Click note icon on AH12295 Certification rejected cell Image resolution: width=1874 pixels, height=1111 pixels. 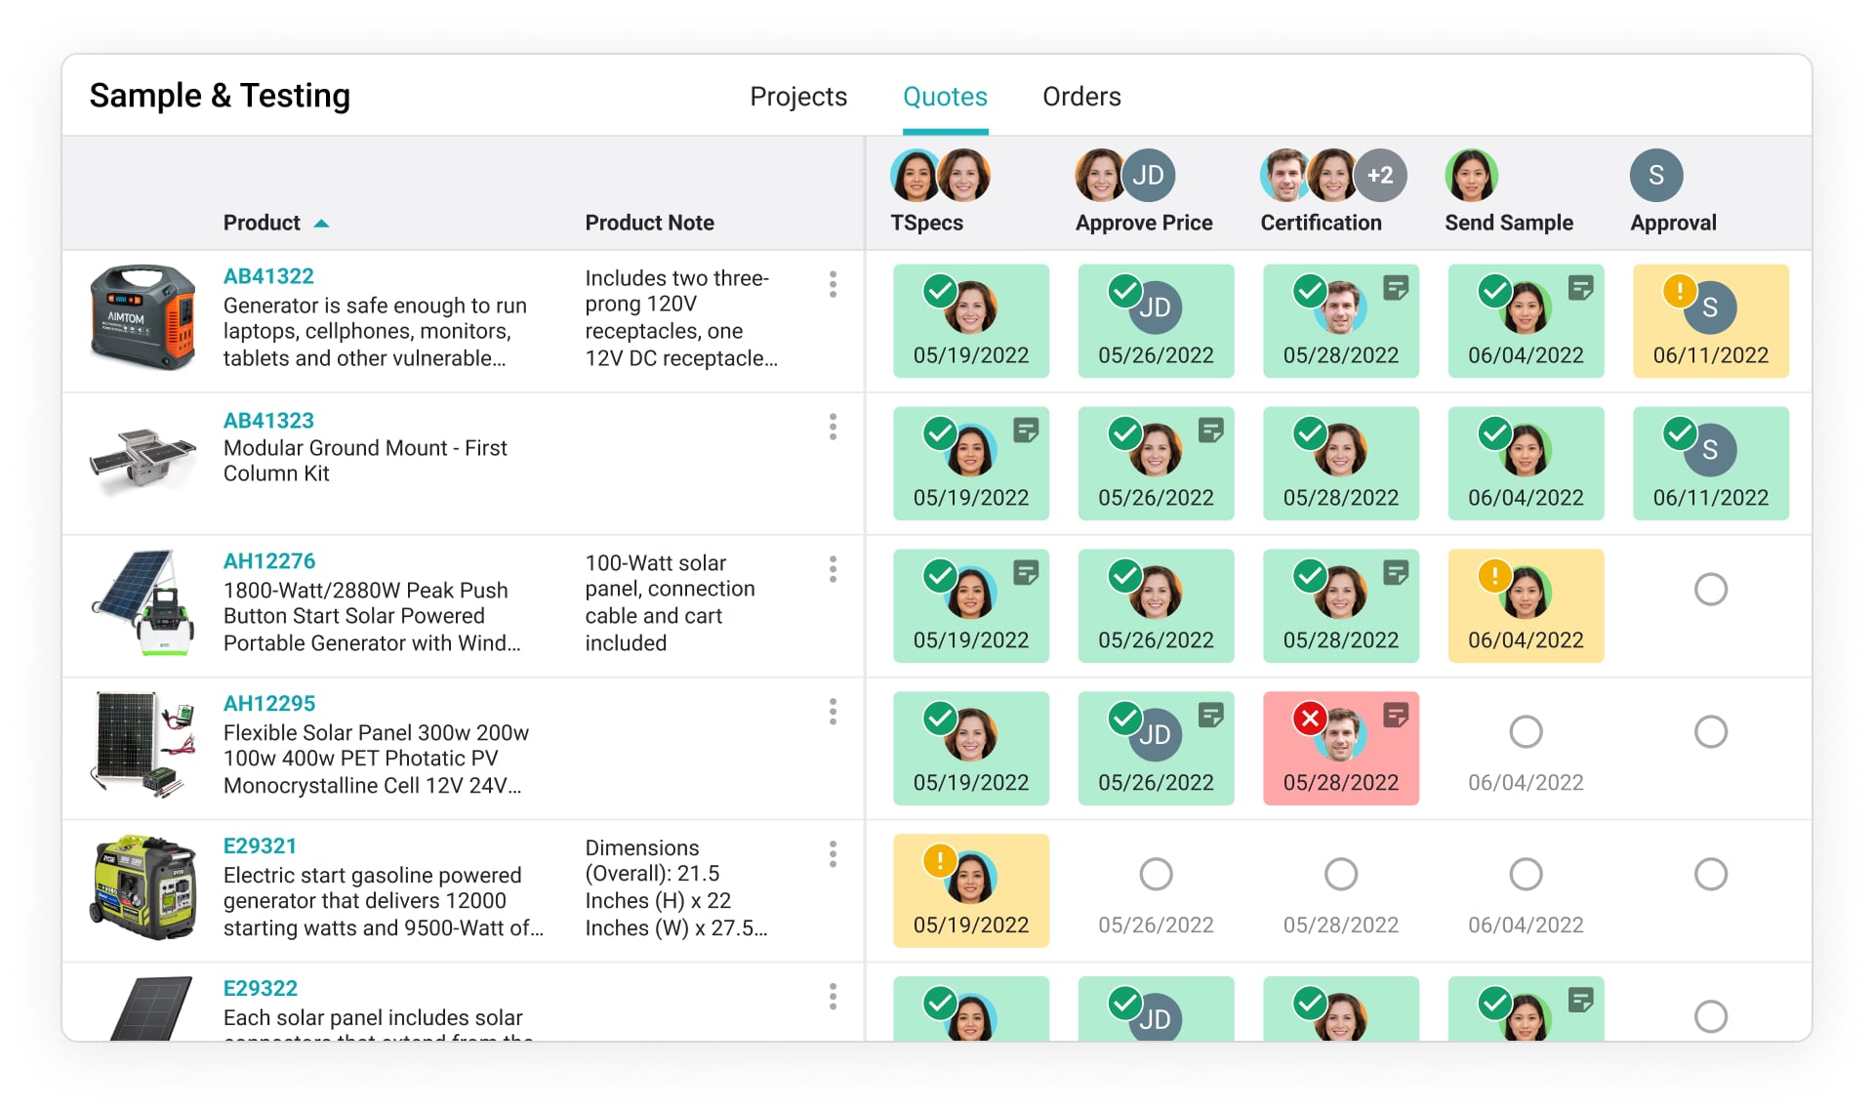click(1396, 715)
